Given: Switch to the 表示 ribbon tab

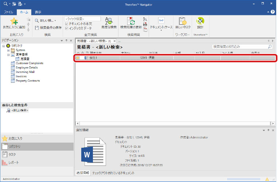Looking at the screenshot, I should pos(38,12).
